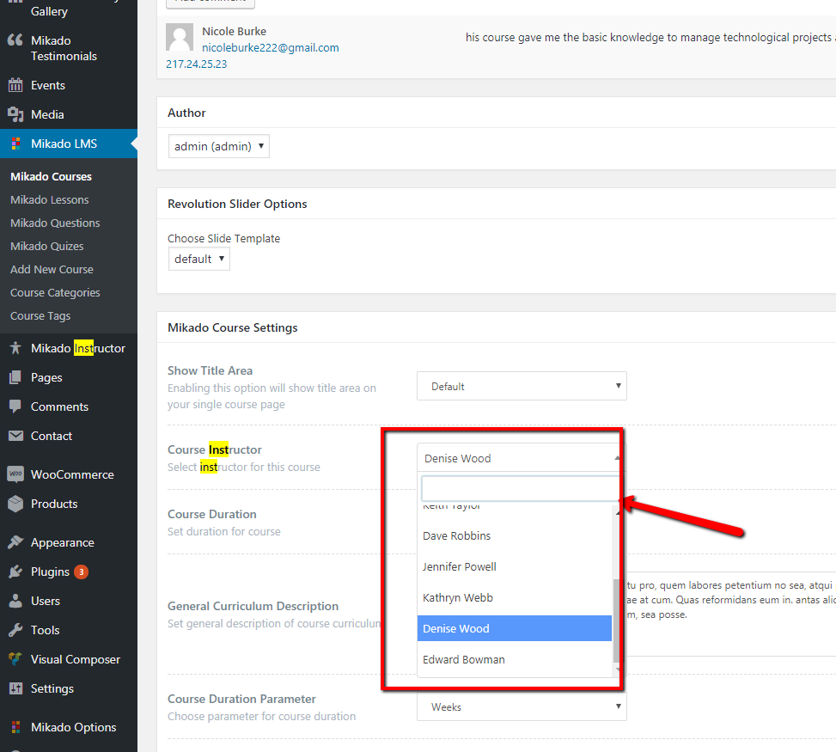Click the Events calendar icon
The height and width of the screenshot is (752, 836).
(15, 85)
